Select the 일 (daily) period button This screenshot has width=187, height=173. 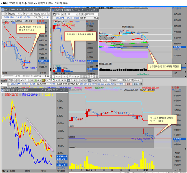[x=56, y=80]
